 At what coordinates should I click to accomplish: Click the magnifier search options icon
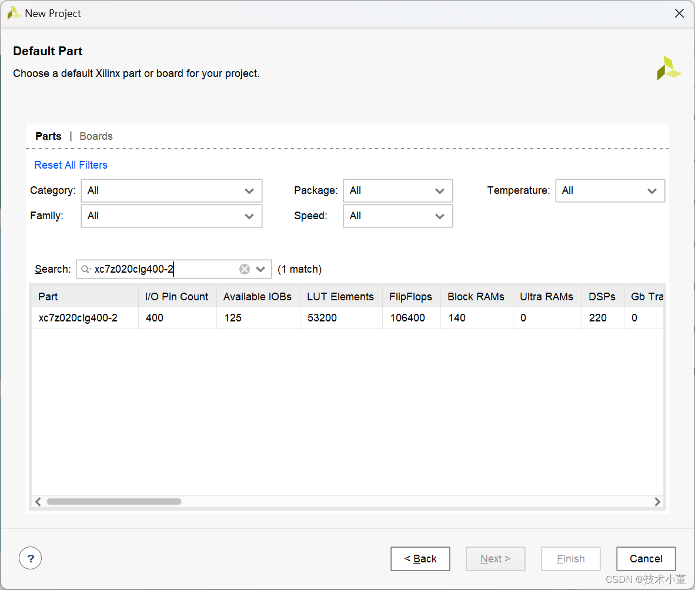coord(86,269)
